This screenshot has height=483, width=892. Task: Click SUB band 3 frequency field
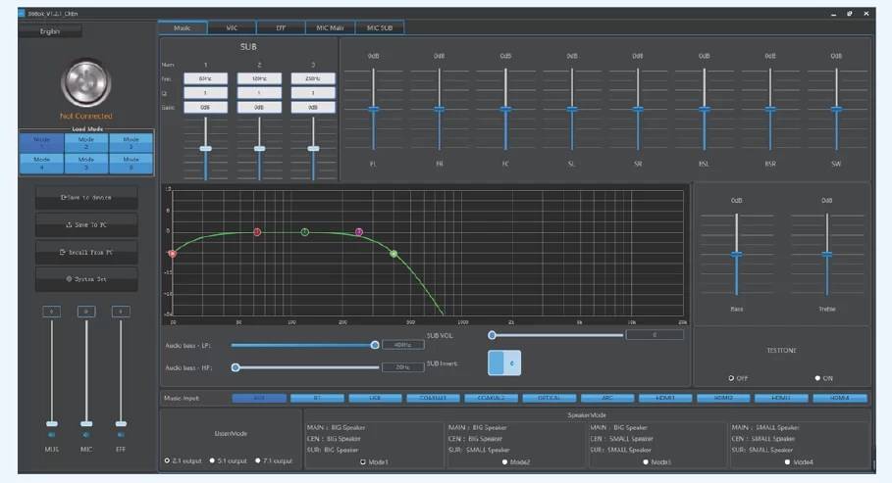[313, 78]
